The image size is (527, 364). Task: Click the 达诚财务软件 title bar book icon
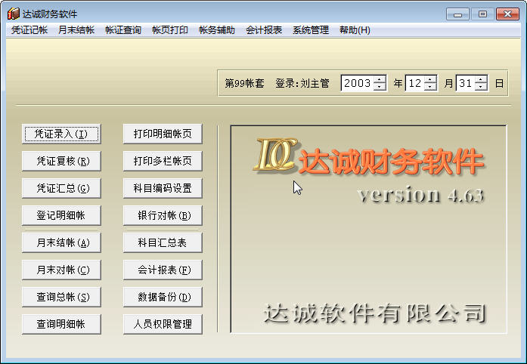14,14
